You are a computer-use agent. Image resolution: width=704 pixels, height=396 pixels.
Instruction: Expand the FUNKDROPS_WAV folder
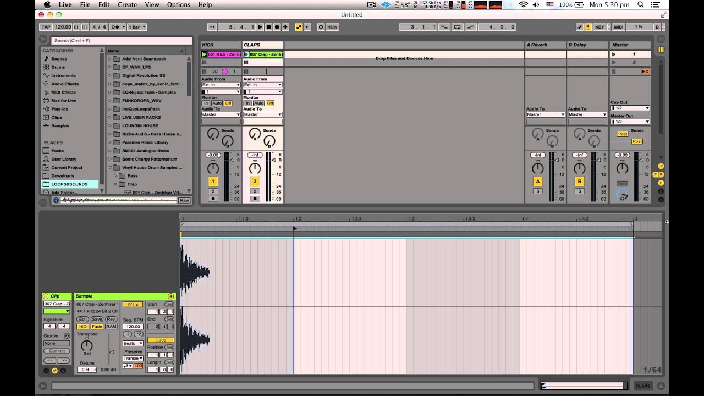110,101
